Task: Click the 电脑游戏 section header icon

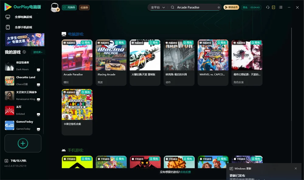Action: (x=64, y=34)
